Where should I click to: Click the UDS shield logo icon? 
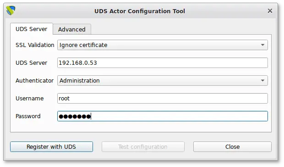pos(11,10)
